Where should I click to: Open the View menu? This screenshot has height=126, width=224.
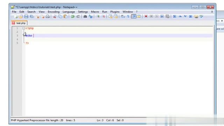(42, 12)
